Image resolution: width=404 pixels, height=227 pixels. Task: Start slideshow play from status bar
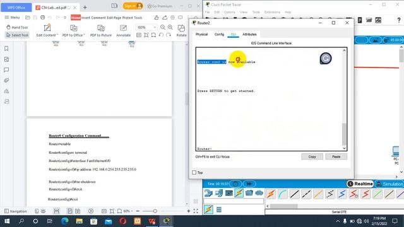pyautogui.click(x=91, y=211)
